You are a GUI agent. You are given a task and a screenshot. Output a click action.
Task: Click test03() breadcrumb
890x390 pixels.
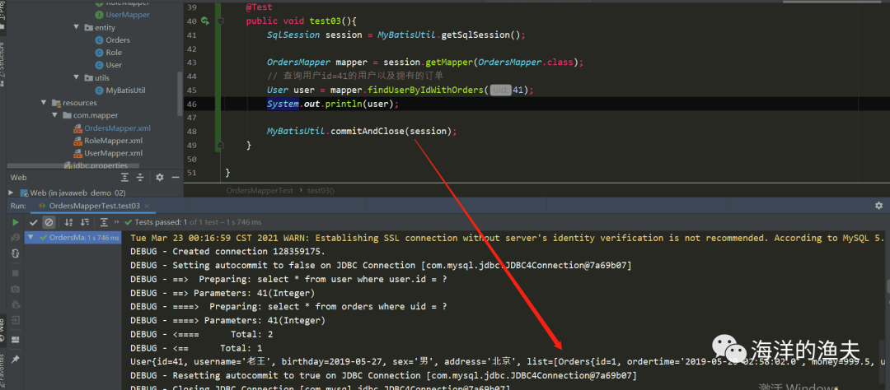[320, 190]
